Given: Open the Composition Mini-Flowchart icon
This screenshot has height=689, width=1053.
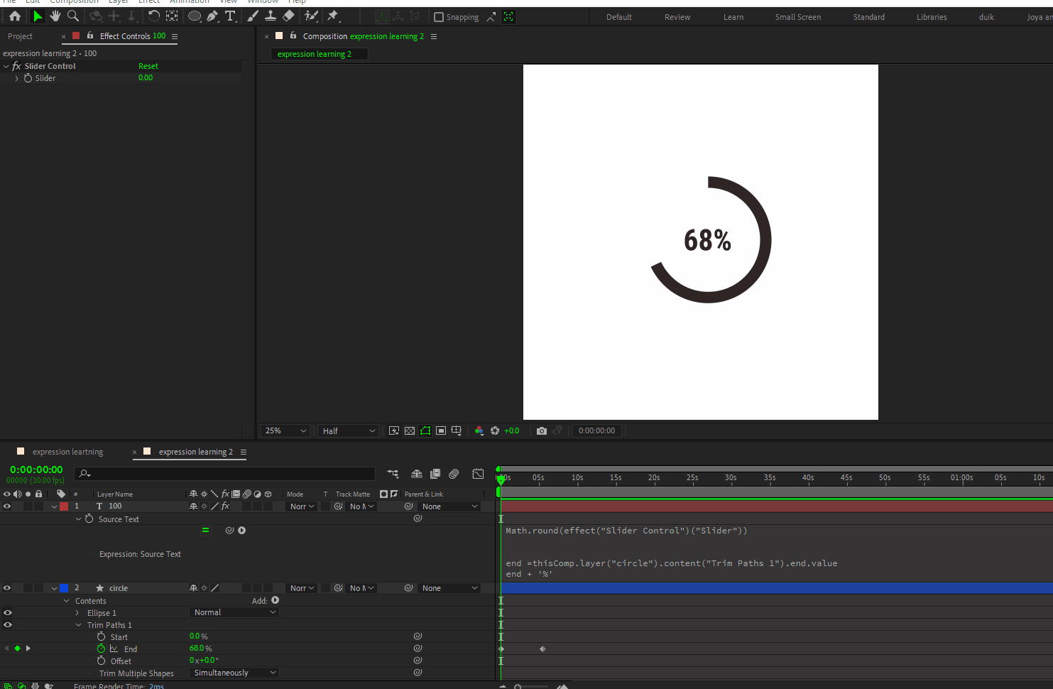Looking at the screenshot, I should coord(393,474).
